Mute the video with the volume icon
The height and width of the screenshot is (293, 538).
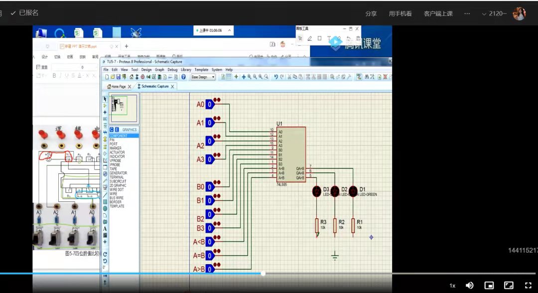(469, 286)
